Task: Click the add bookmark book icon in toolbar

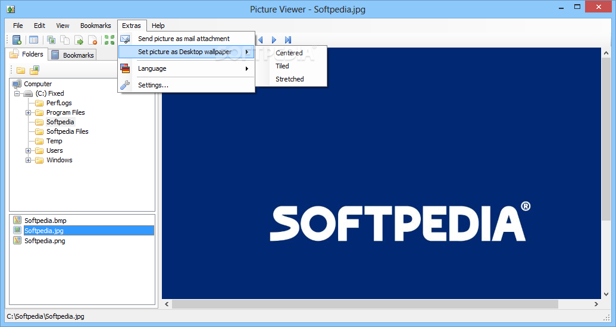Action: click(x=17, y=40)
